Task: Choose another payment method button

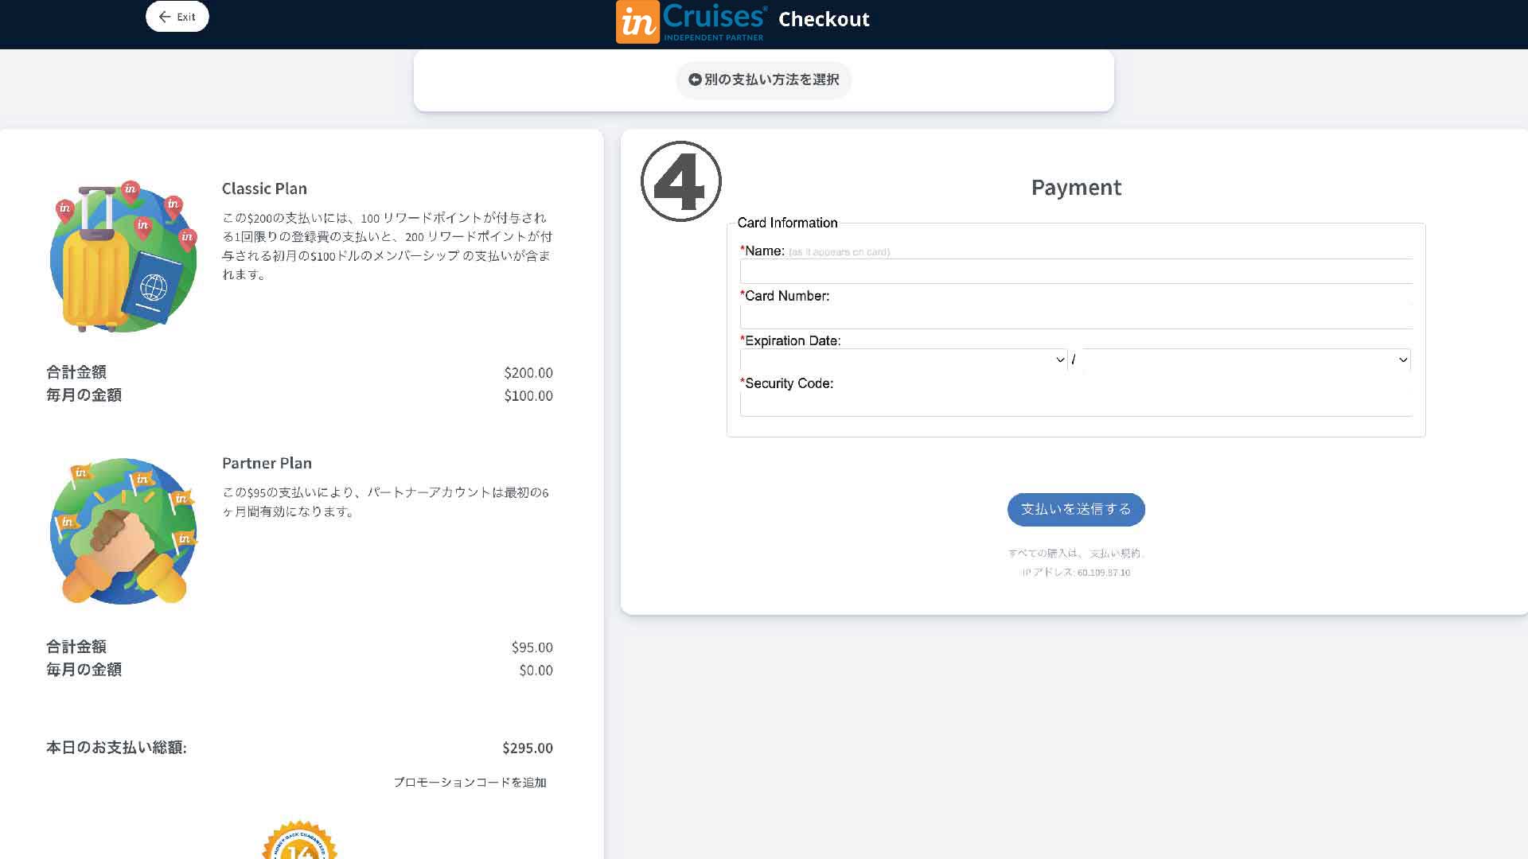Action: [763, 80]
